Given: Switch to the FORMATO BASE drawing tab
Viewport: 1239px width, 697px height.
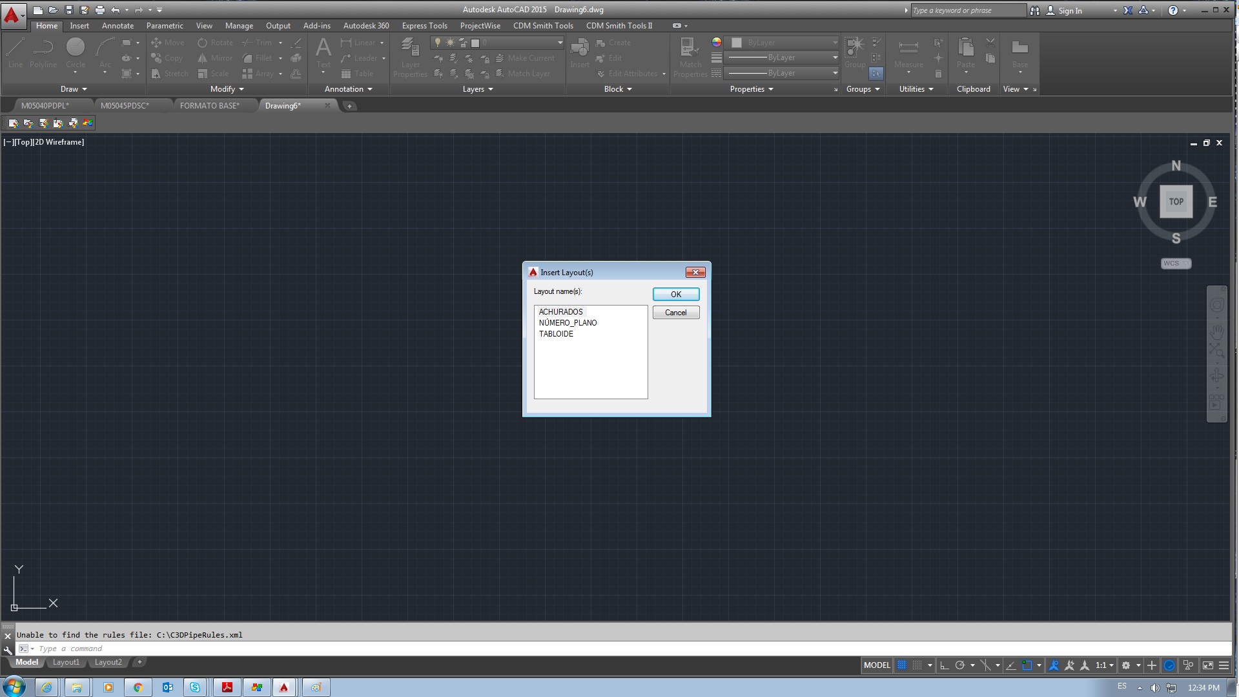Looking at the screenshot, I should pyautogui.click(x=209, y=105).
